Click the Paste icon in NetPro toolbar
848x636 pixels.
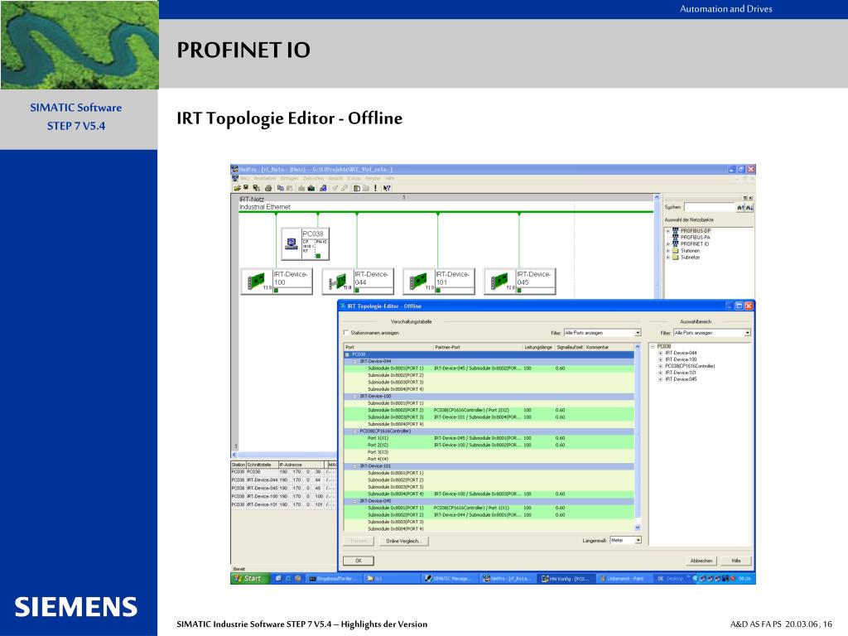(289, 188)
